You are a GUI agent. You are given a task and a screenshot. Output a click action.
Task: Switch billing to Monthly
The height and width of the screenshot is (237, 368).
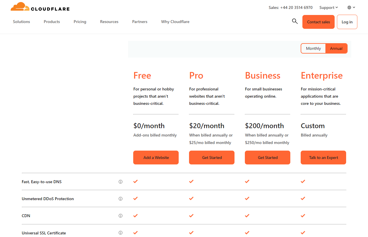[x=313, y=48]
